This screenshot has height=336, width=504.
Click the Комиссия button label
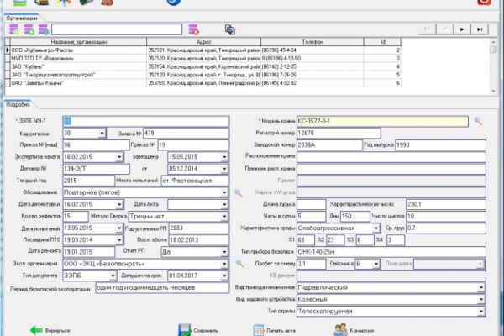pyautogui.click(x=362, y=330)
